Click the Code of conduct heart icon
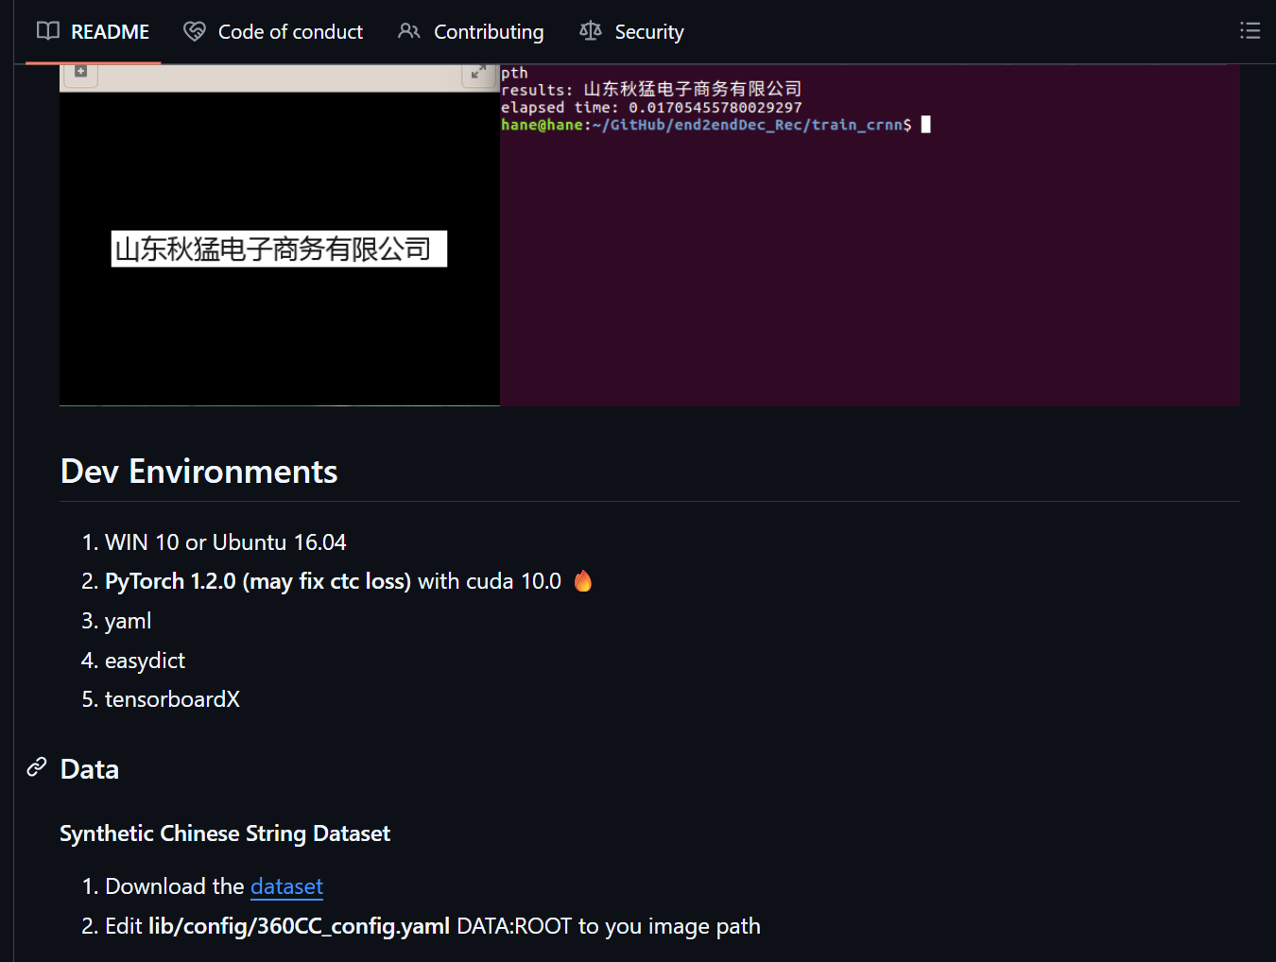This screenshot has width=1276, height=962. (195, 31)
